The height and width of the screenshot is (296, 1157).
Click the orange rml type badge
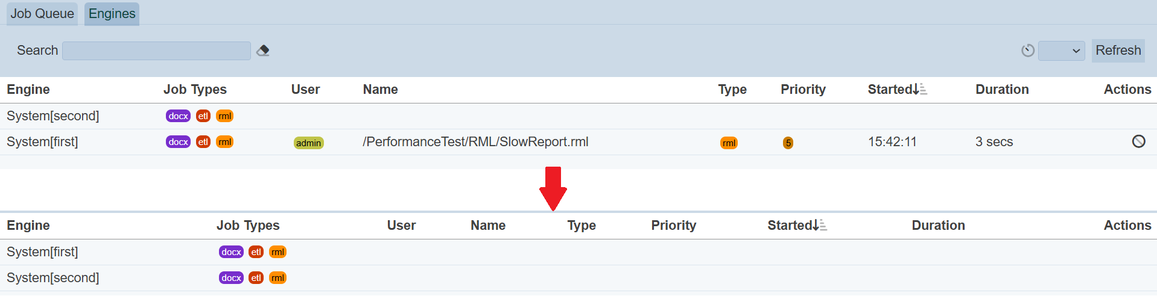pos(729,143)
